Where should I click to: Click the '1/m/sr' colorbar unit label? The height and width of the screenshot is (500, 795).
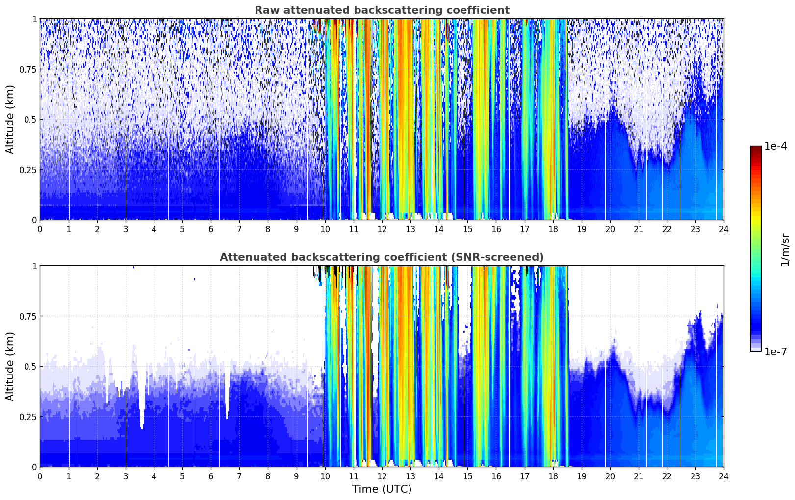(x=785, y=249)
